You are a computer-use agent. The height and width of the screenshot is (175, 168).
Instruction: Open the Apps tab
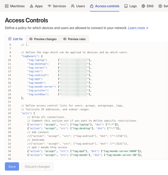[x=36, y=6]
